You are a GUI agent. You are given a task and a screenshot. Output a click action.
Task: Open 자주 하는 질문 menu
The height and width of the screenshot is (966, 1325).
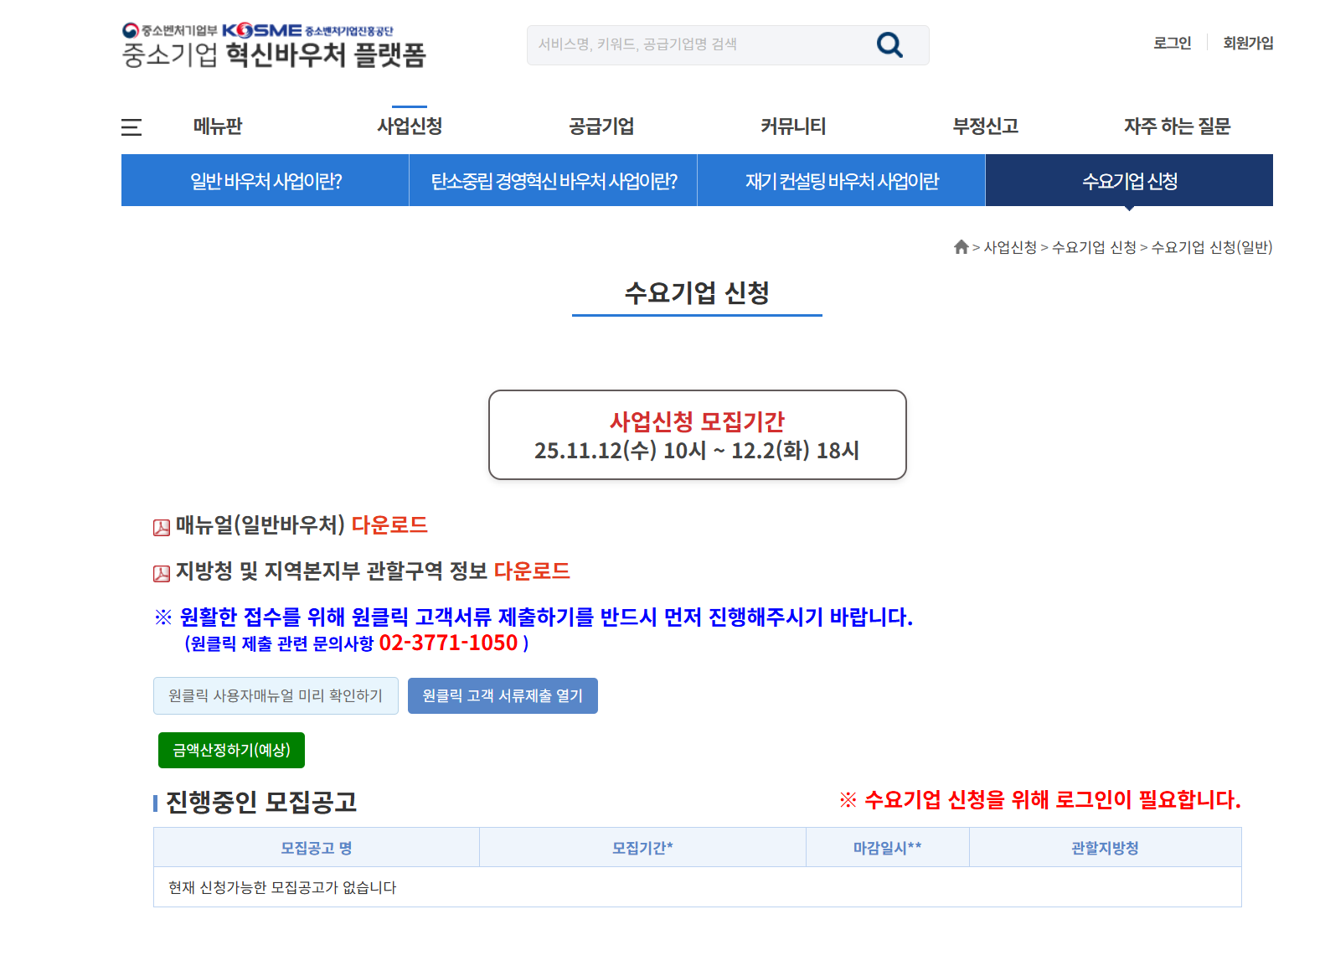click(x=1177, y=127)
